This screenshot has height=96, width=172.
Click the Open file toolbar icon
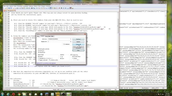(x=7, y=8)
